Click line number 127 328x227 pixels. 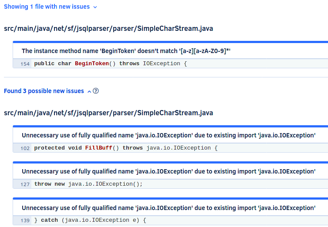pos(25,184)
